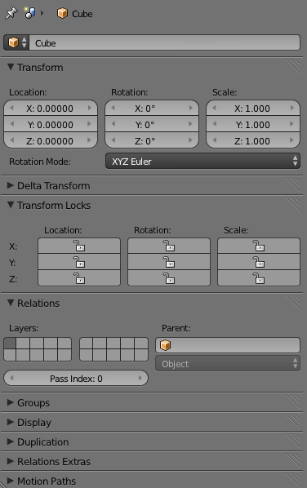
Task: Click the Rotation X field
Action: [x=152, y=109]
